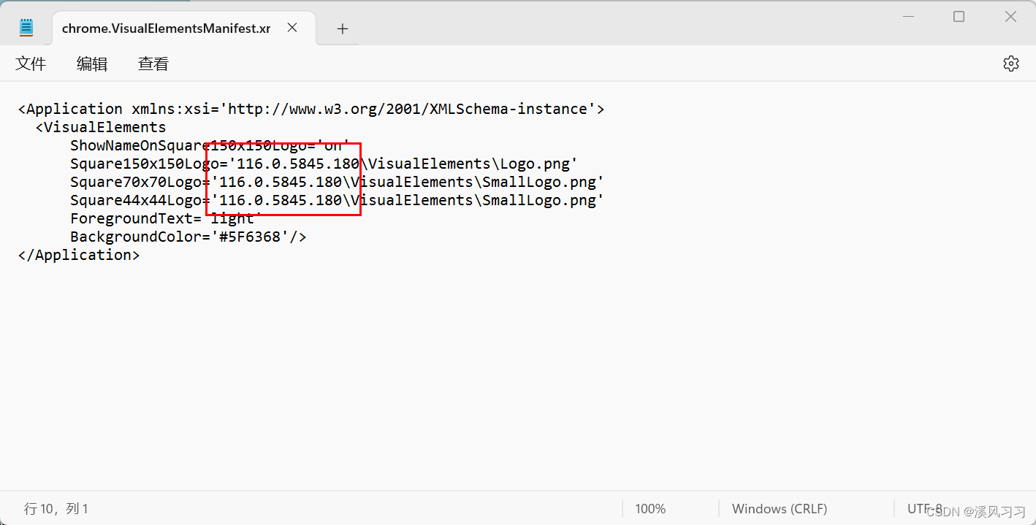This screenshot has height=525, width=1036.
Task: Open the 查看 menu
Action: tap(153, 64)
